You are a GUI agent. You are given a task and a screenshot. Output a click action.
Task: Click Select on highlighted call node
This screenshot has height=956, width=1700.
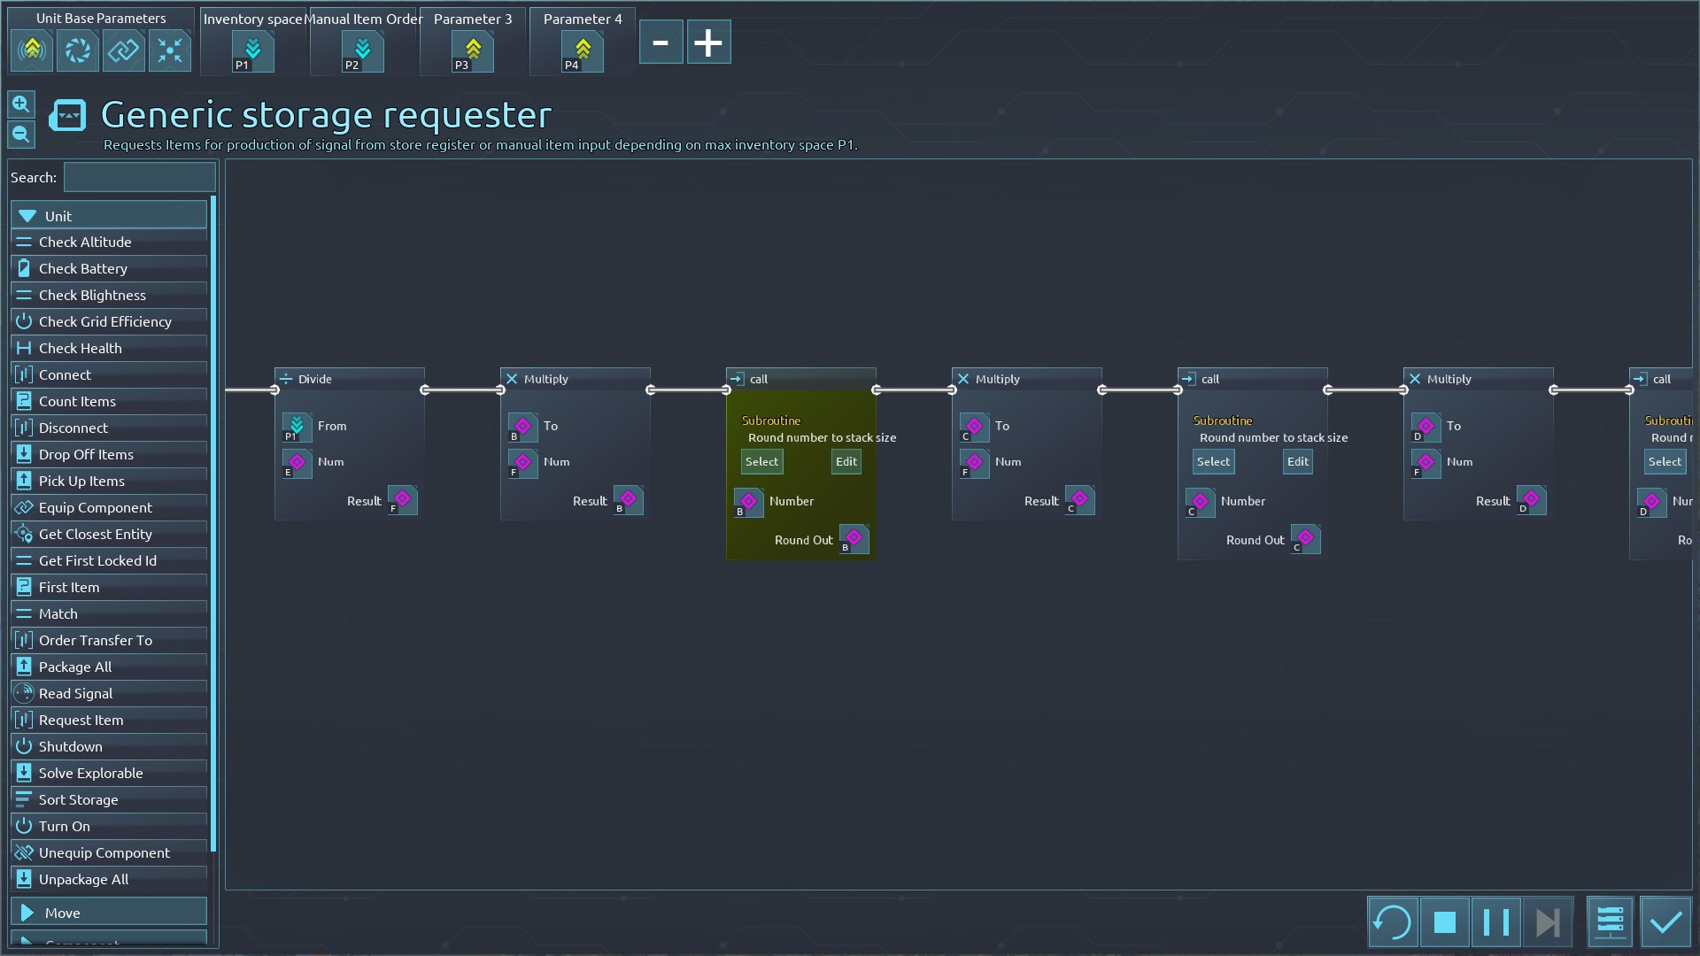[761, 461]
